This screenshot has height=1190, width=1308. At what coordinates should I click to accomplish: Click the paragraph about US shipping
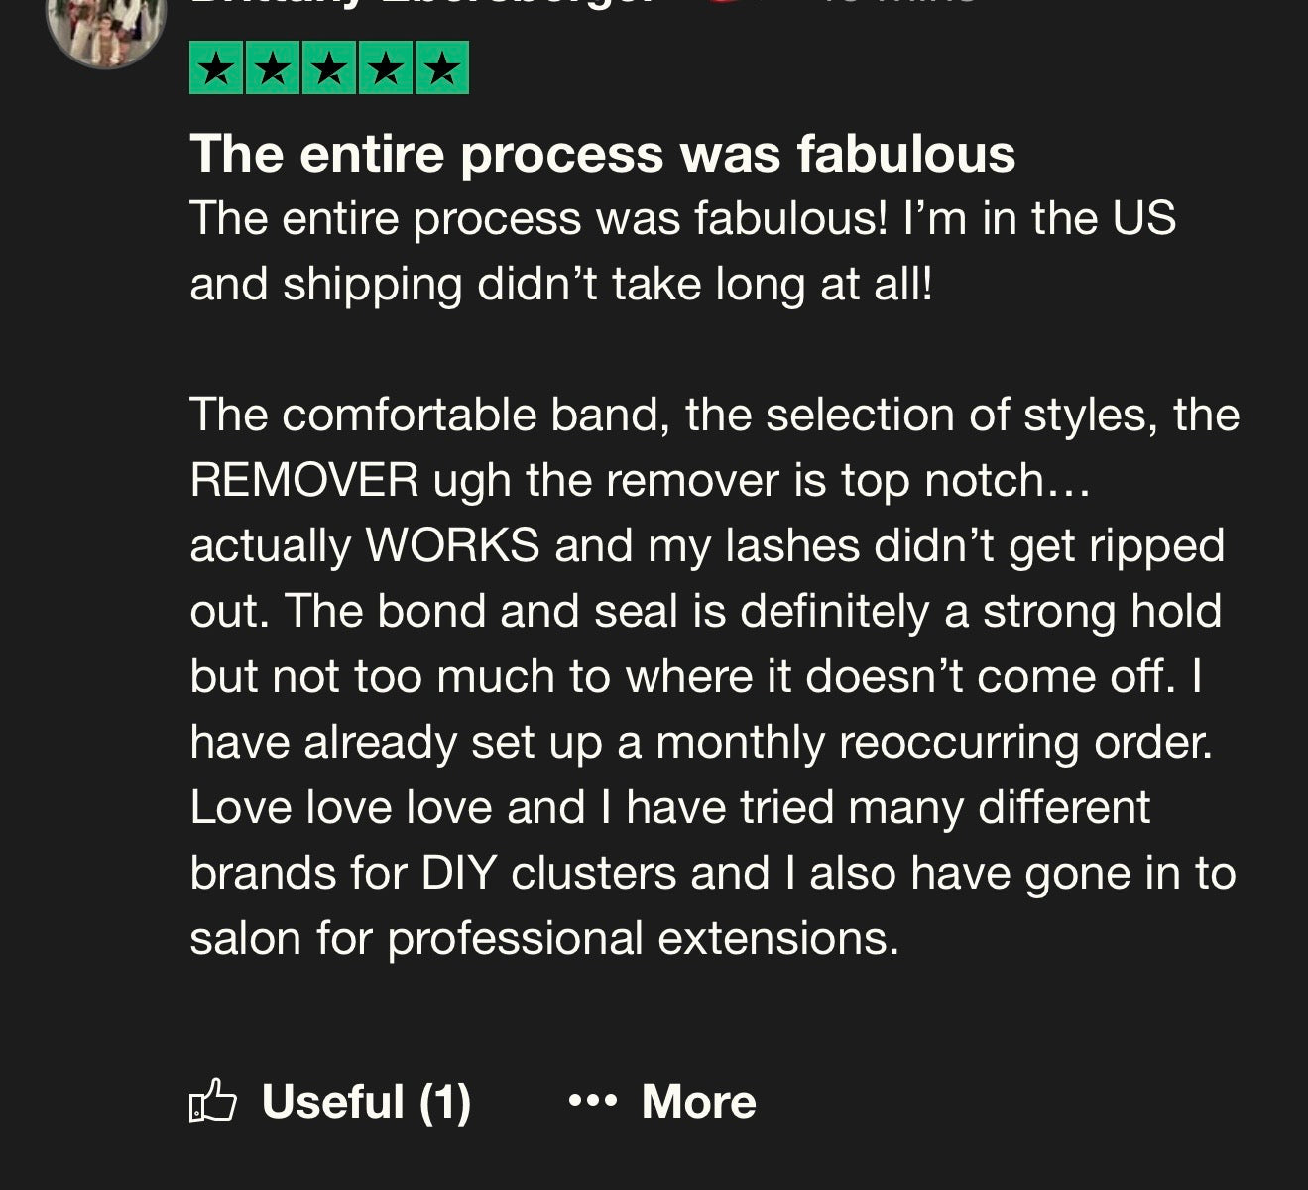[682, 251]
